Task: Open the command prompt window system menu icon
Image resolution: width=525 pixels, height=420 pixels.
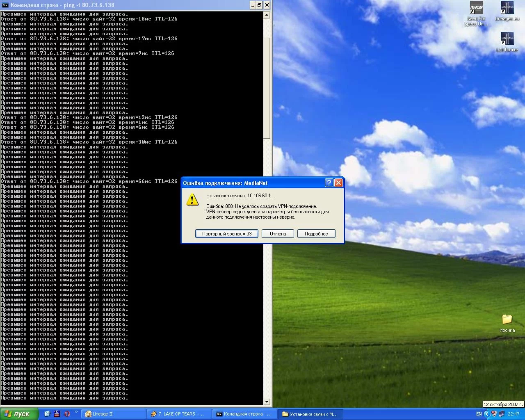Action: pos(5,5)
